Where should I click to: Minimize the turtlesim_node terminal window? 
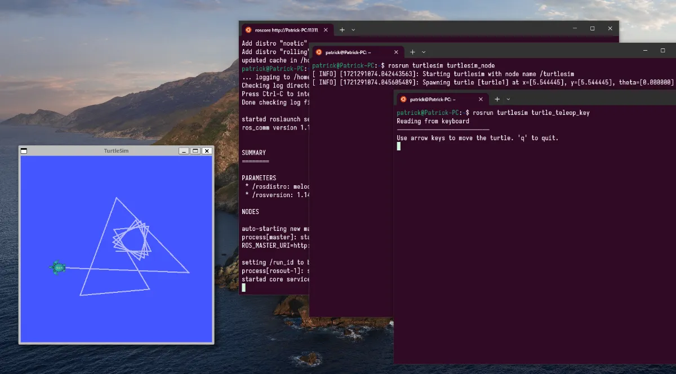pyautogui.click(x=645, y=51)
